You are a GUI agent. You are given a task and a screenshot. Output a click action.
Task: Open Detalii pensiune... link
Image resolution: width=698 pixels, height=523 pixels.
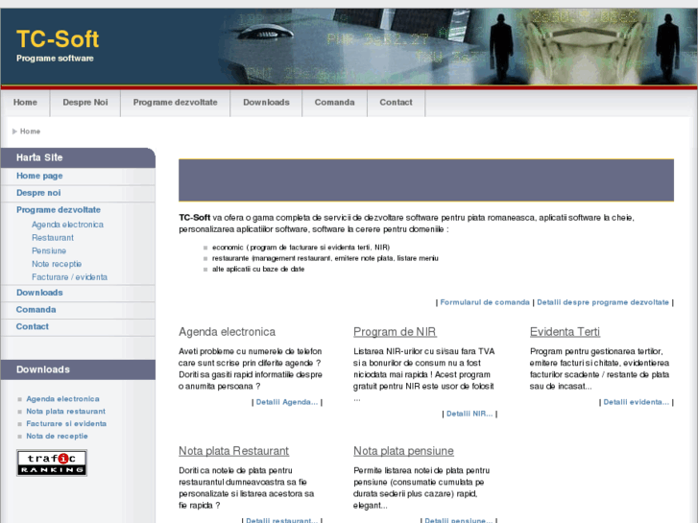click(459, 520)
